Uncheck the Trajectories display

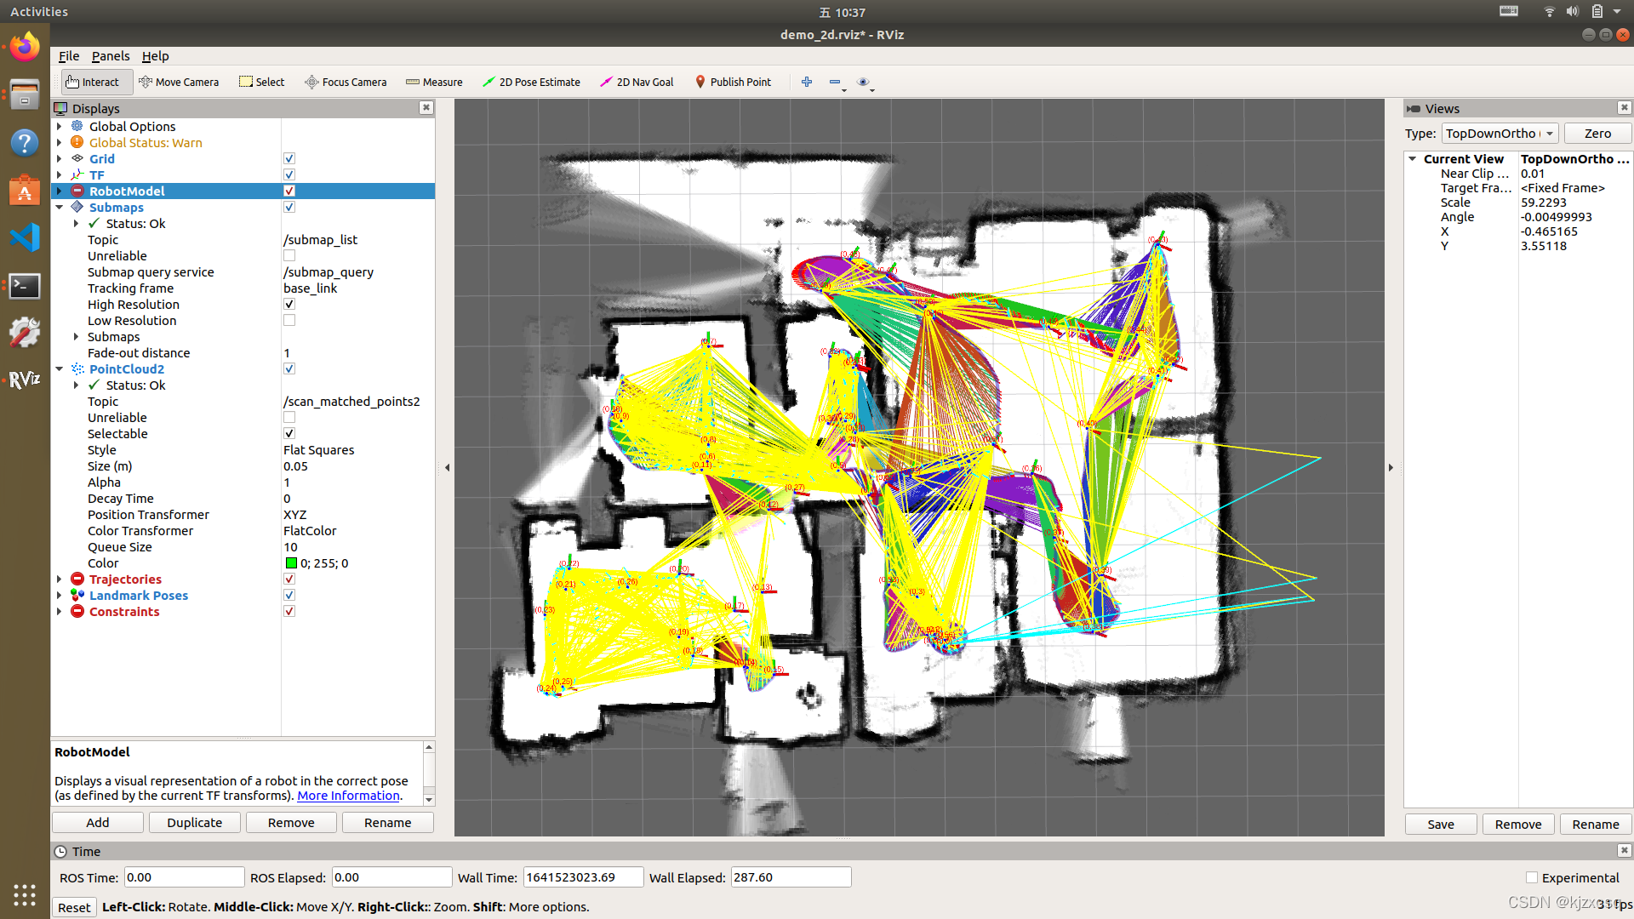tap(289, 579)
